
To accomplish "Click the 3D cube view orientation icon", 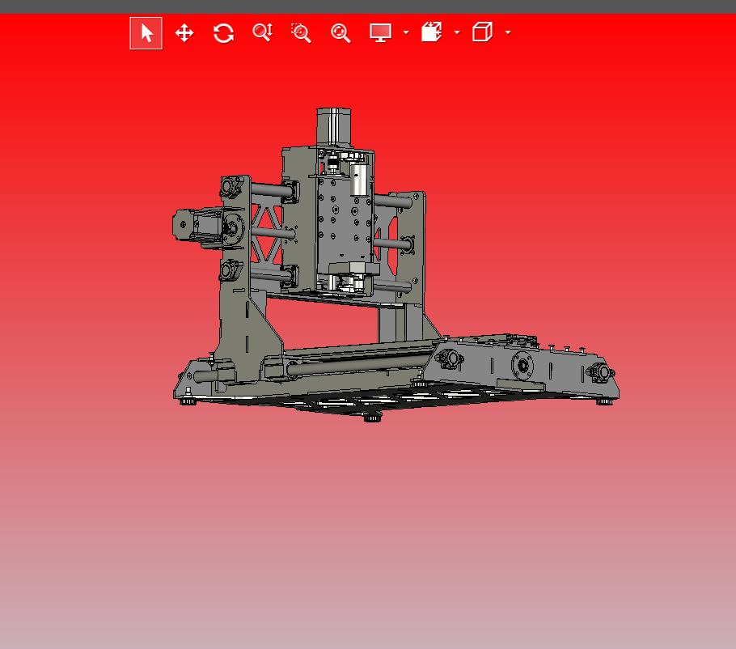I will (x=482, y=33).
